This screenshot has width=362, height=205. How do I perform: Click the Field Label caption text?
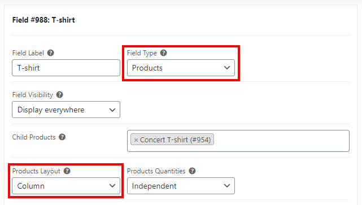coord(28,53)
